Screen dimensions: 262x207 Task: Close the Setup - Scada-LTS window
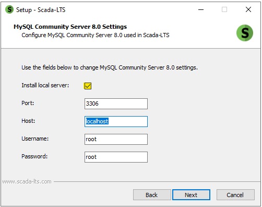tap(248, 9)
